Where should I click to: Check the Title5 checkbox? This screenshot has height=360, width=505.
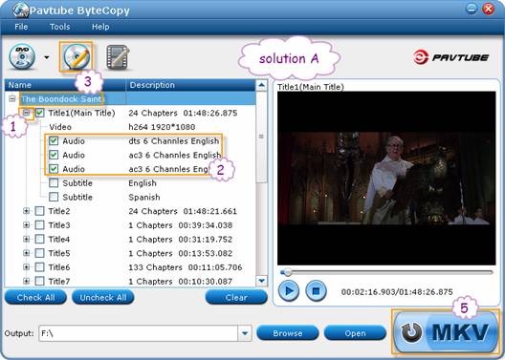(x=39, y=253)
